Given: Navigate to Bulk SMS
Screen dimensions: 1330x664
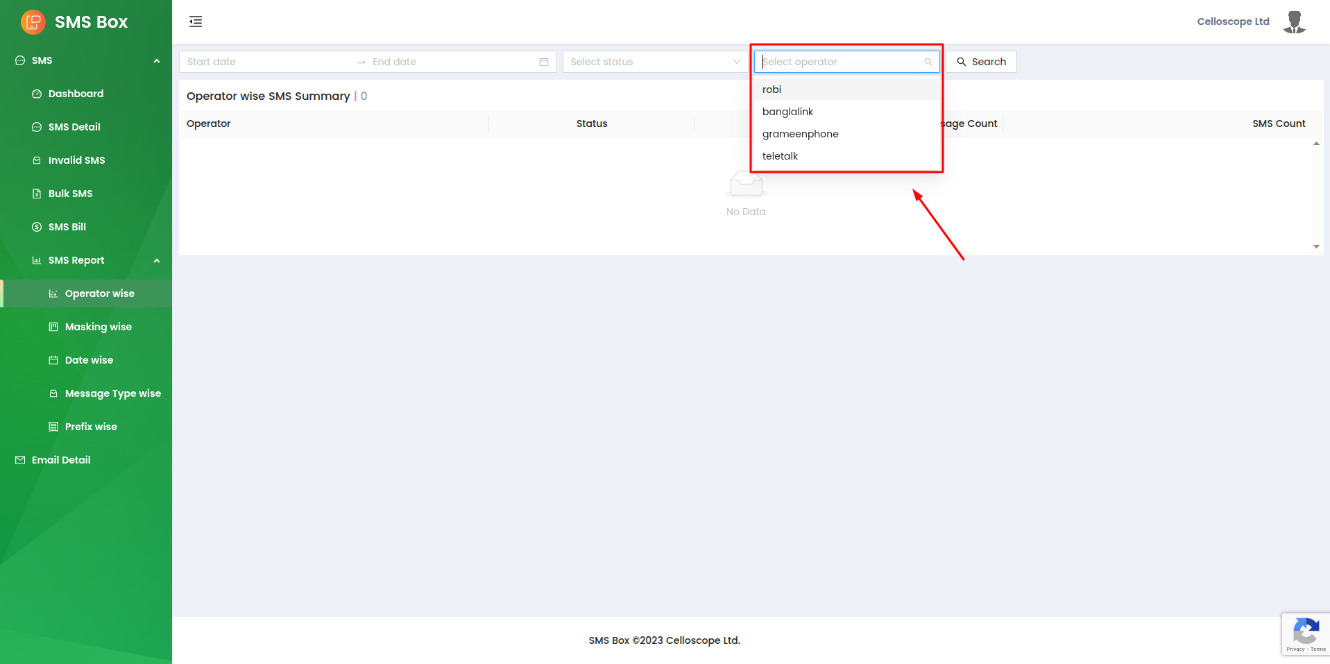Looking at the screenshot, I should coord(70,194).
